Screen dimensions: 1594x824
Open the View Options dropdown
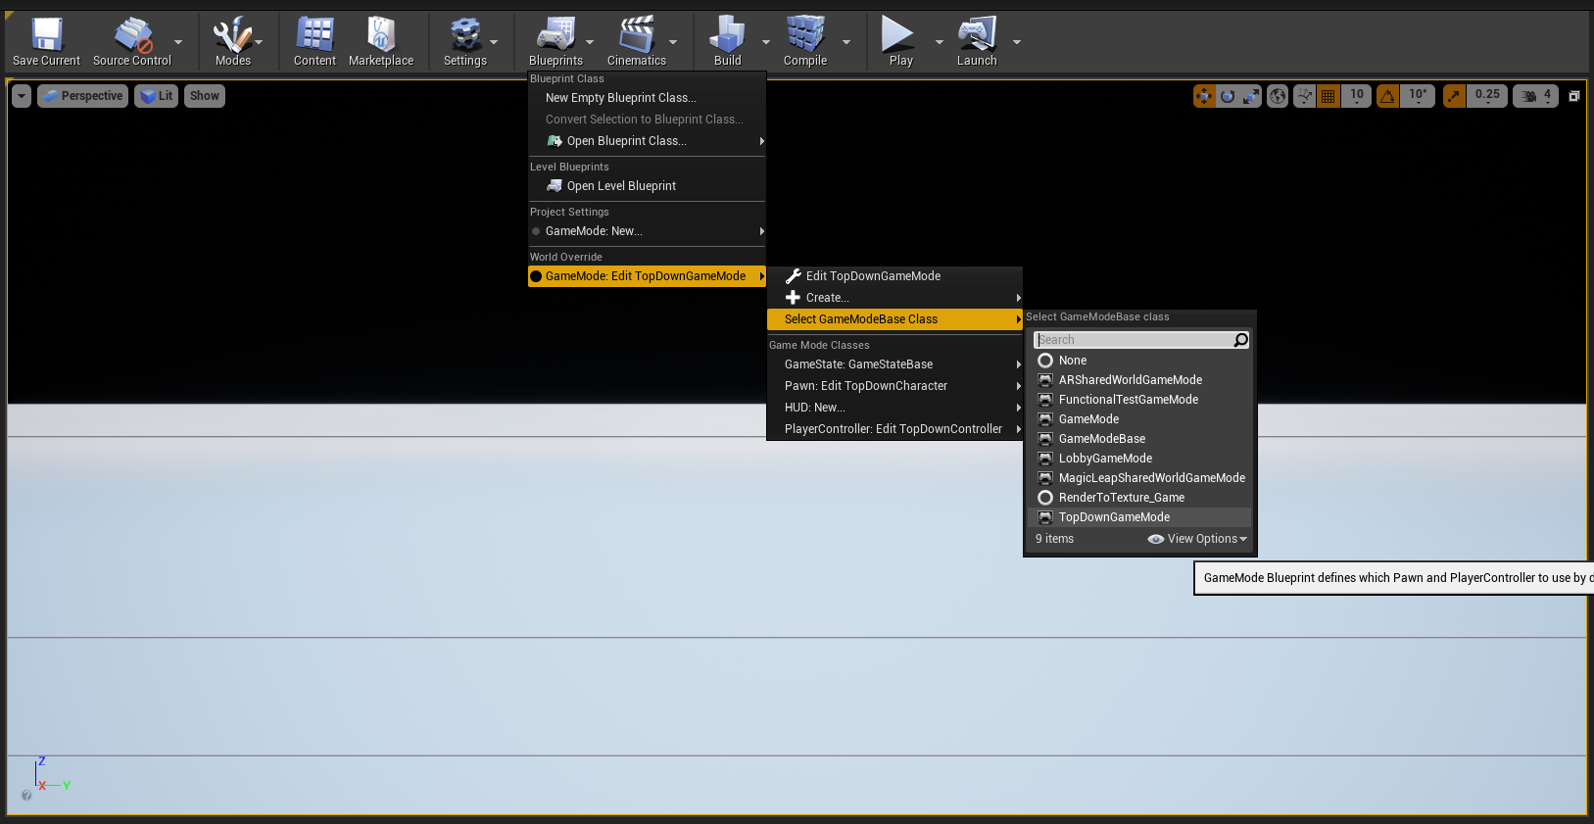coord(1198,539)
